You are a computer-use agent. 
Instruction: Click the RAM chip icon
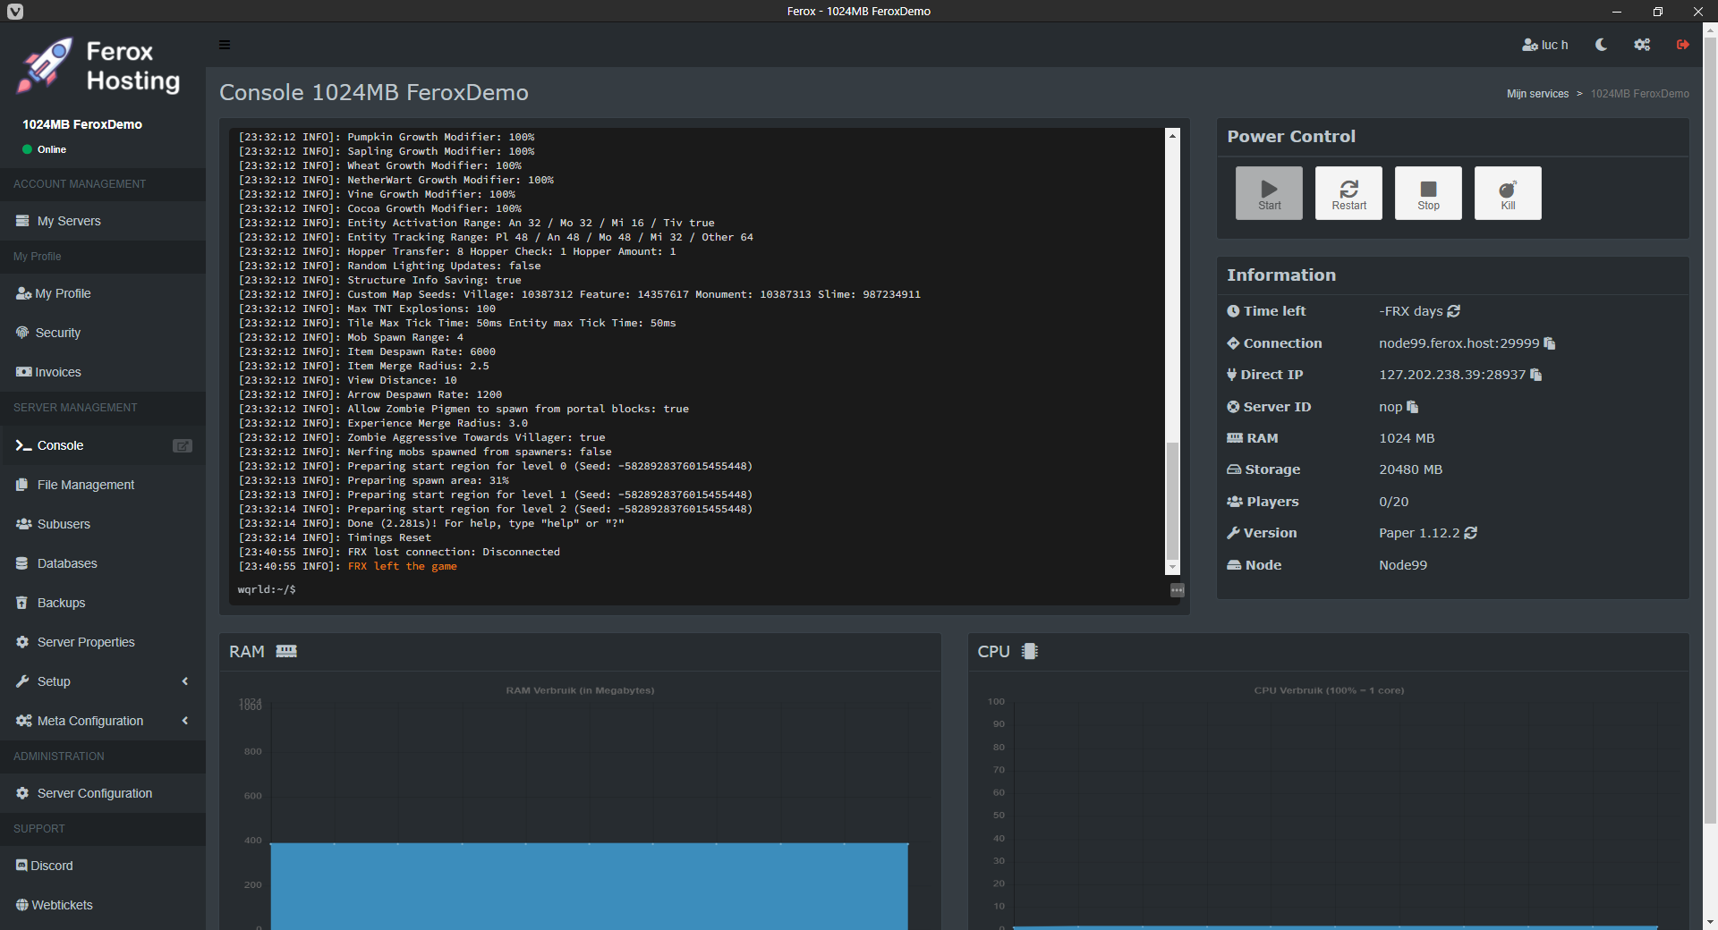286,651
